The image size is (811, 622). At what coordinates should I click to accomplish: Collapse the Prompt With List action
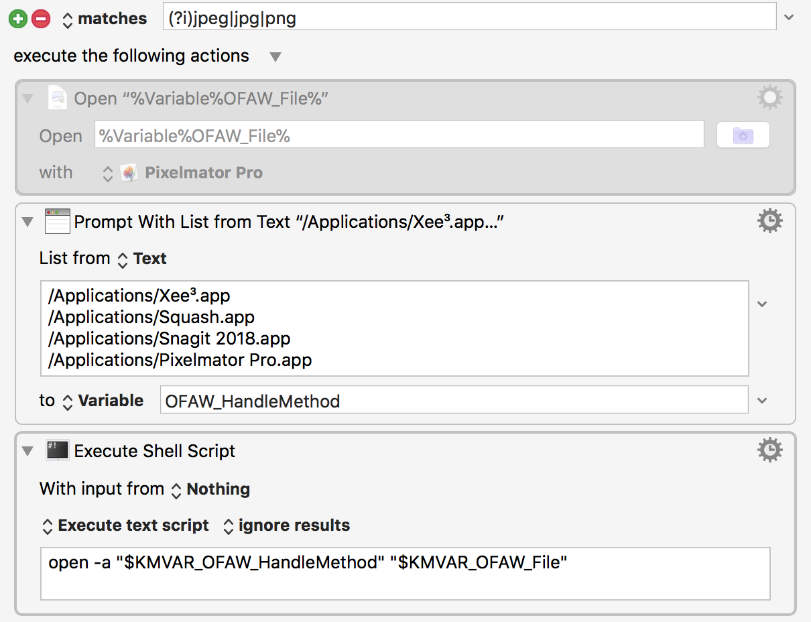(27, 222)
